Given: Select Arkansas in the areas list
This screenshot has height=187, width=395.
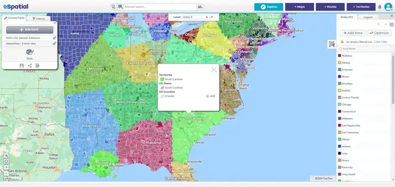Looking at the screenshot, I should 347,69.
